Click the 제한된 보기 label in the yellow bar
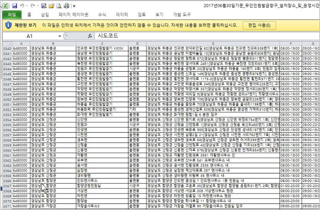320x210 pixels. pyautogui.click(x=25, y=25)
